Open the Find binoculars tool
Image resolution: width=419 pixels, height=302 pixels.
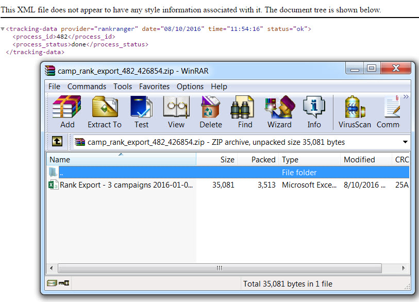(x=245, y=112)
